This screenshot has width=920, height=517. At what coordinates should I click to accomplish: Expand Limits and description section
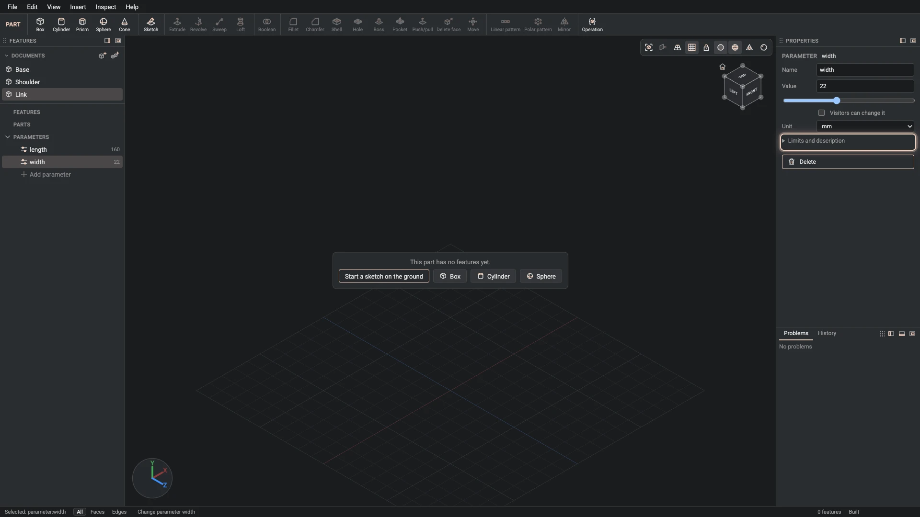[x=848, y=141]
